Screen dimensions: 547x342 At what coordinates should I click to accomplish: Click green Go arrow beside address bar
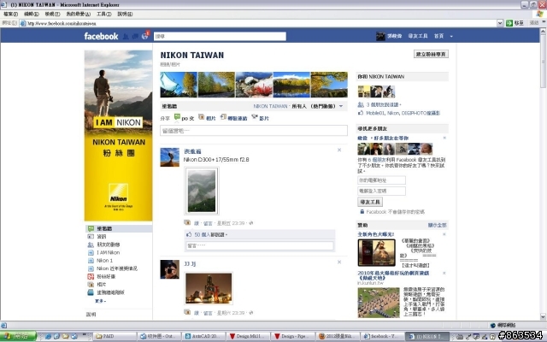[509, 23]
